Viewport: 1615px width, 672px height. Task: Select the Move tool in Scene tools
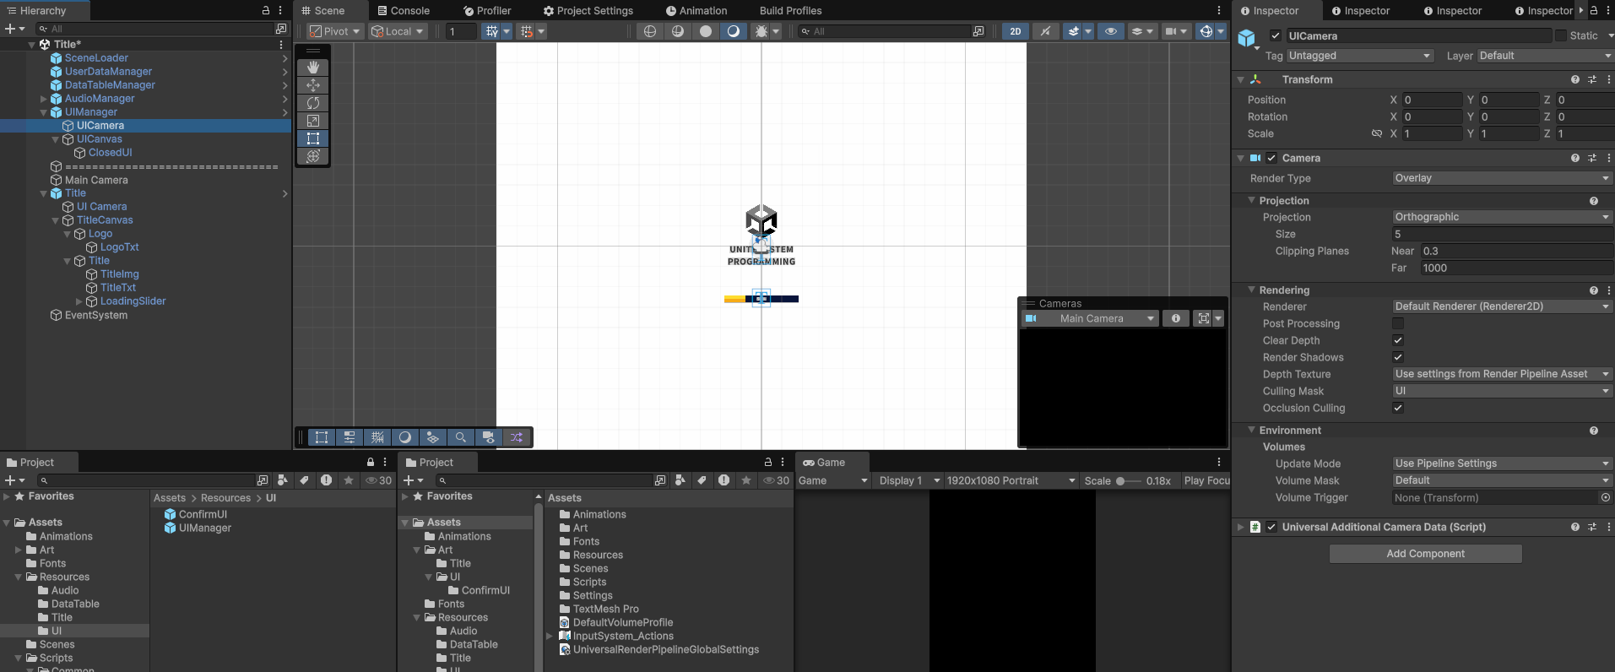point(312,85)
